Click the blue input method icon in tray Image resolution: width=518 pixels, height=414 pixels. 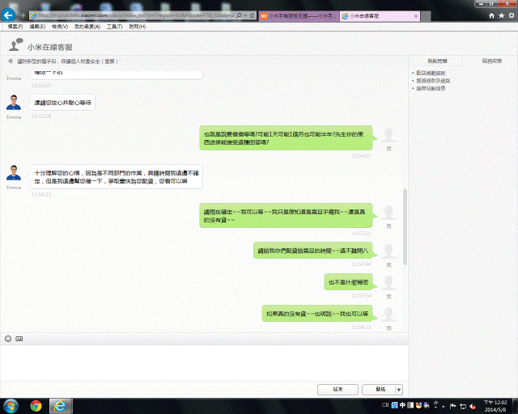pyautogui.click(x=394, y=405)
